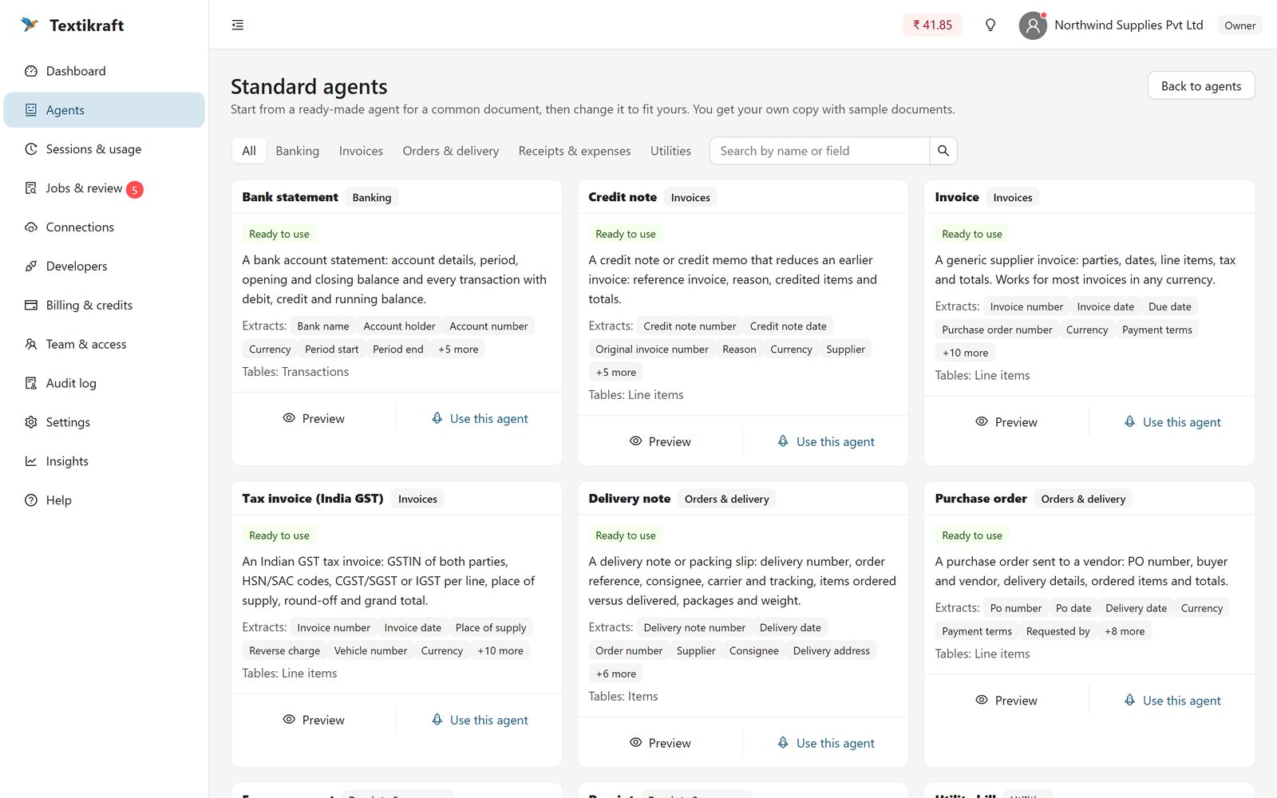Go to Billing & credits
Screen dimensions: 1277x798
(x=104, y=306)
